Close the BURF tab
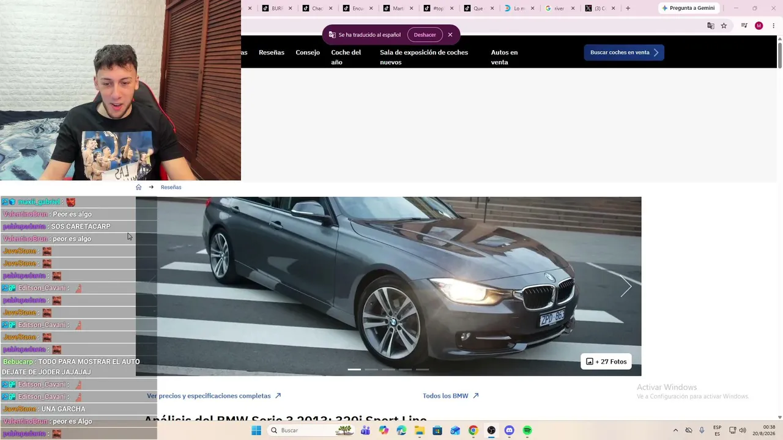 290,8
